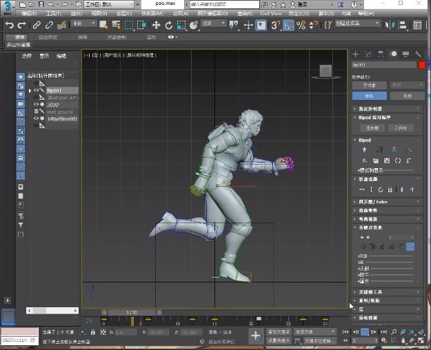Image resolution: width=431 pixels, height=350 pixels.
Task: Toggle Biped Figure Mode icon
Action: [365, 150]
